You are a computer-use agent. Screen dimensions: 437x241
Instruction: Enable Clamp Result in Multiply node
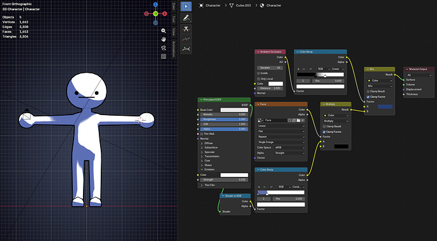324,127
